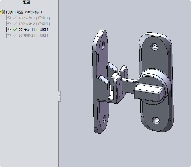The image size is (191, 167).
Task: Select configuration 180°安装-2 [ 门锁扣 ]
Action: [34, 24]
